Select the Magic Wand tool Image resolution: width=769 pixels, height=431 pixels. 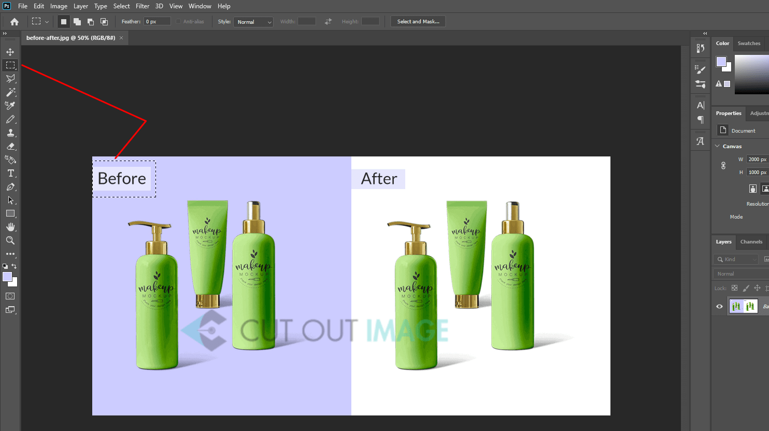(10, 92)
